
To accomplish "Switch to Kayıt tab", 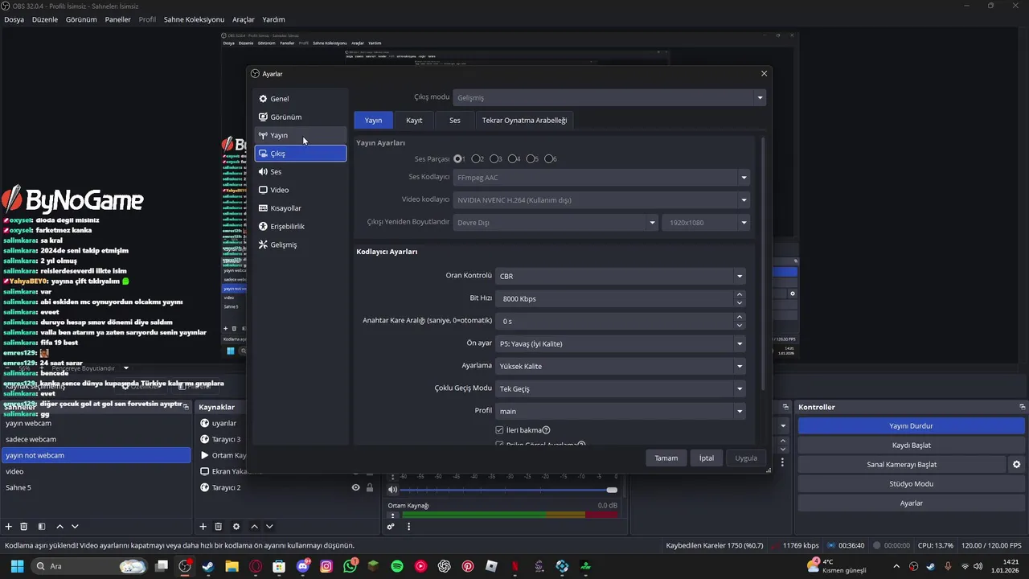I will coord(414,120).
